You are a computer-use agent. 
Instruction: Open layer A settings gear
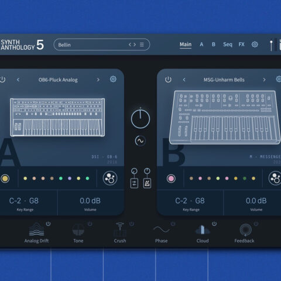coord(113,79)
